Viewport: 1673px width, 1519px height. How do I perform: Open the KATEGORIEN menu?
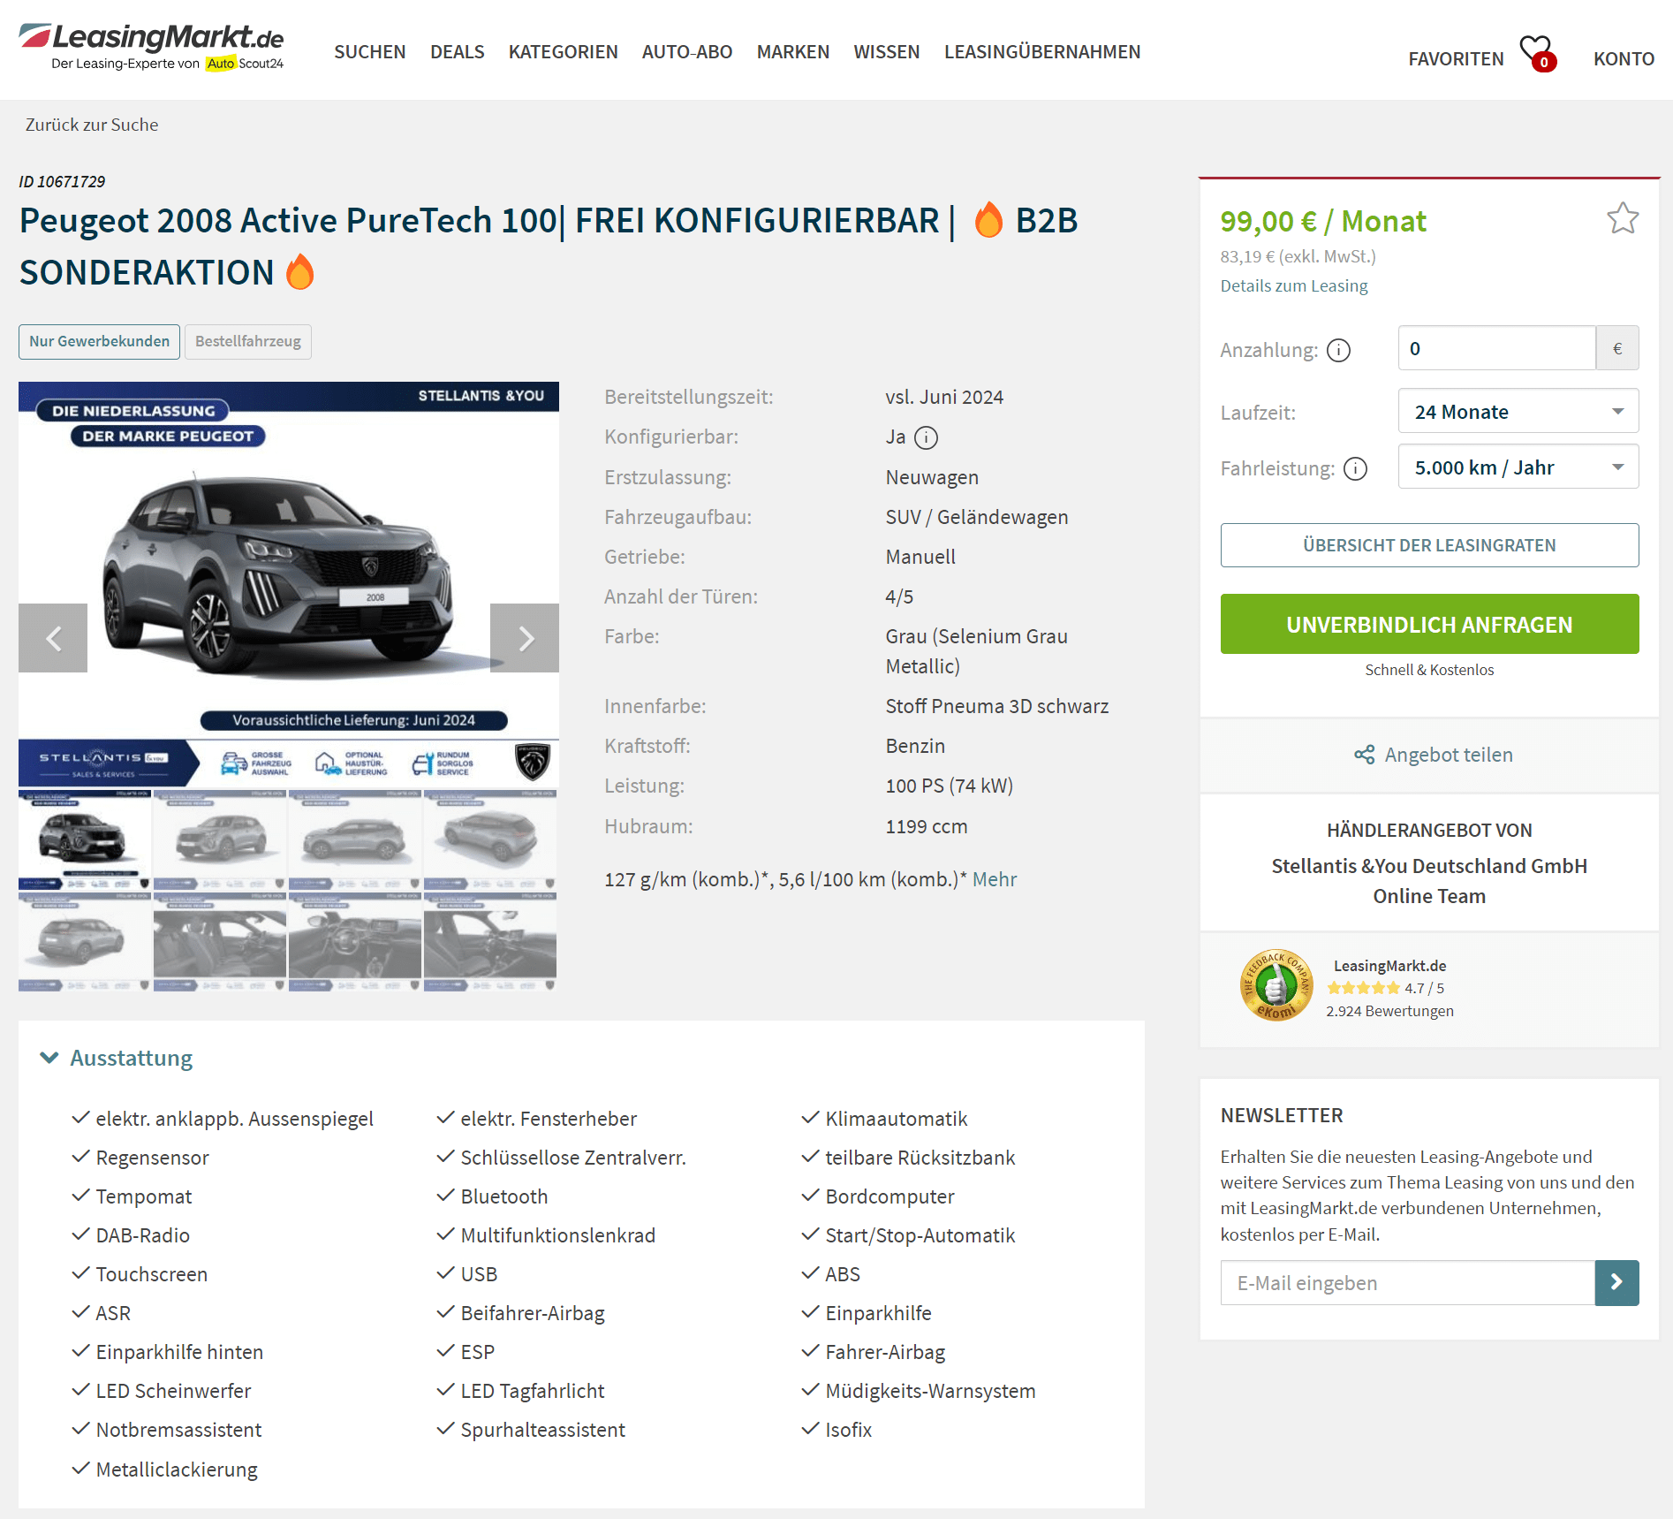click(x=564, y=52)
